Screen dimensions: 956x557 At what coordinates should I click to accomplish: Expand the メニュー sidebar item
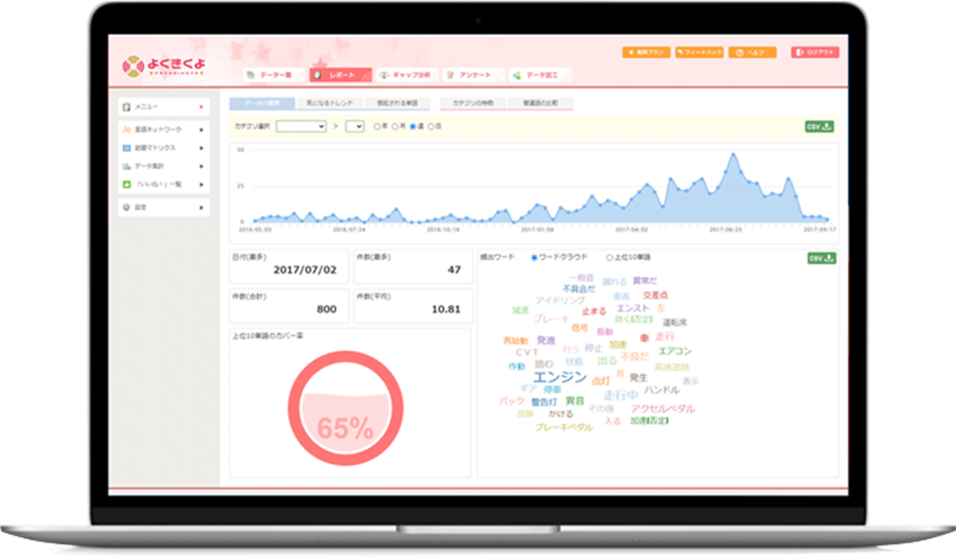pyautogui.click(x=164, y=107)
